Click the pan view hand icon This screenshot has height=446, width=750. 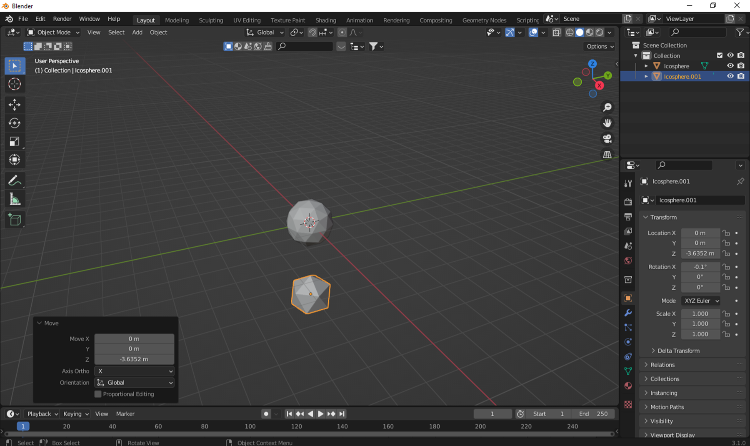point(607,123)
